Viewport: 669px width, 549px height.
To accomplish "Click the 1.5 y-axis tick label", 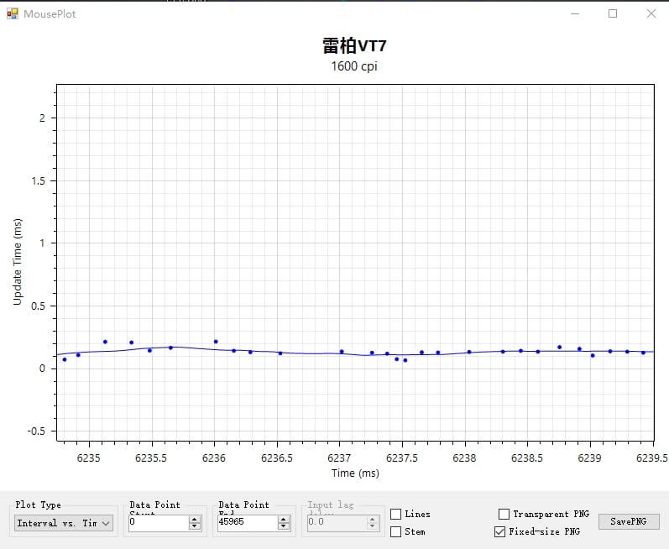I will click(38, 180).
